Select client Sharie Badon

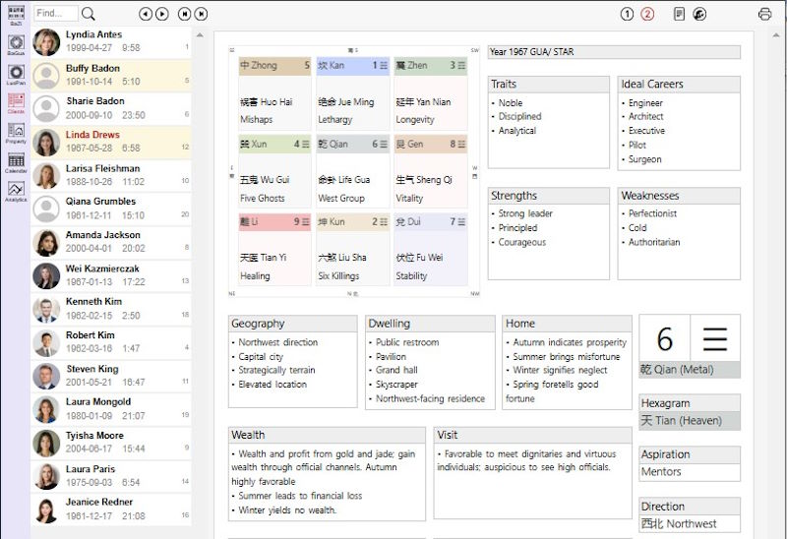(111, 108)
